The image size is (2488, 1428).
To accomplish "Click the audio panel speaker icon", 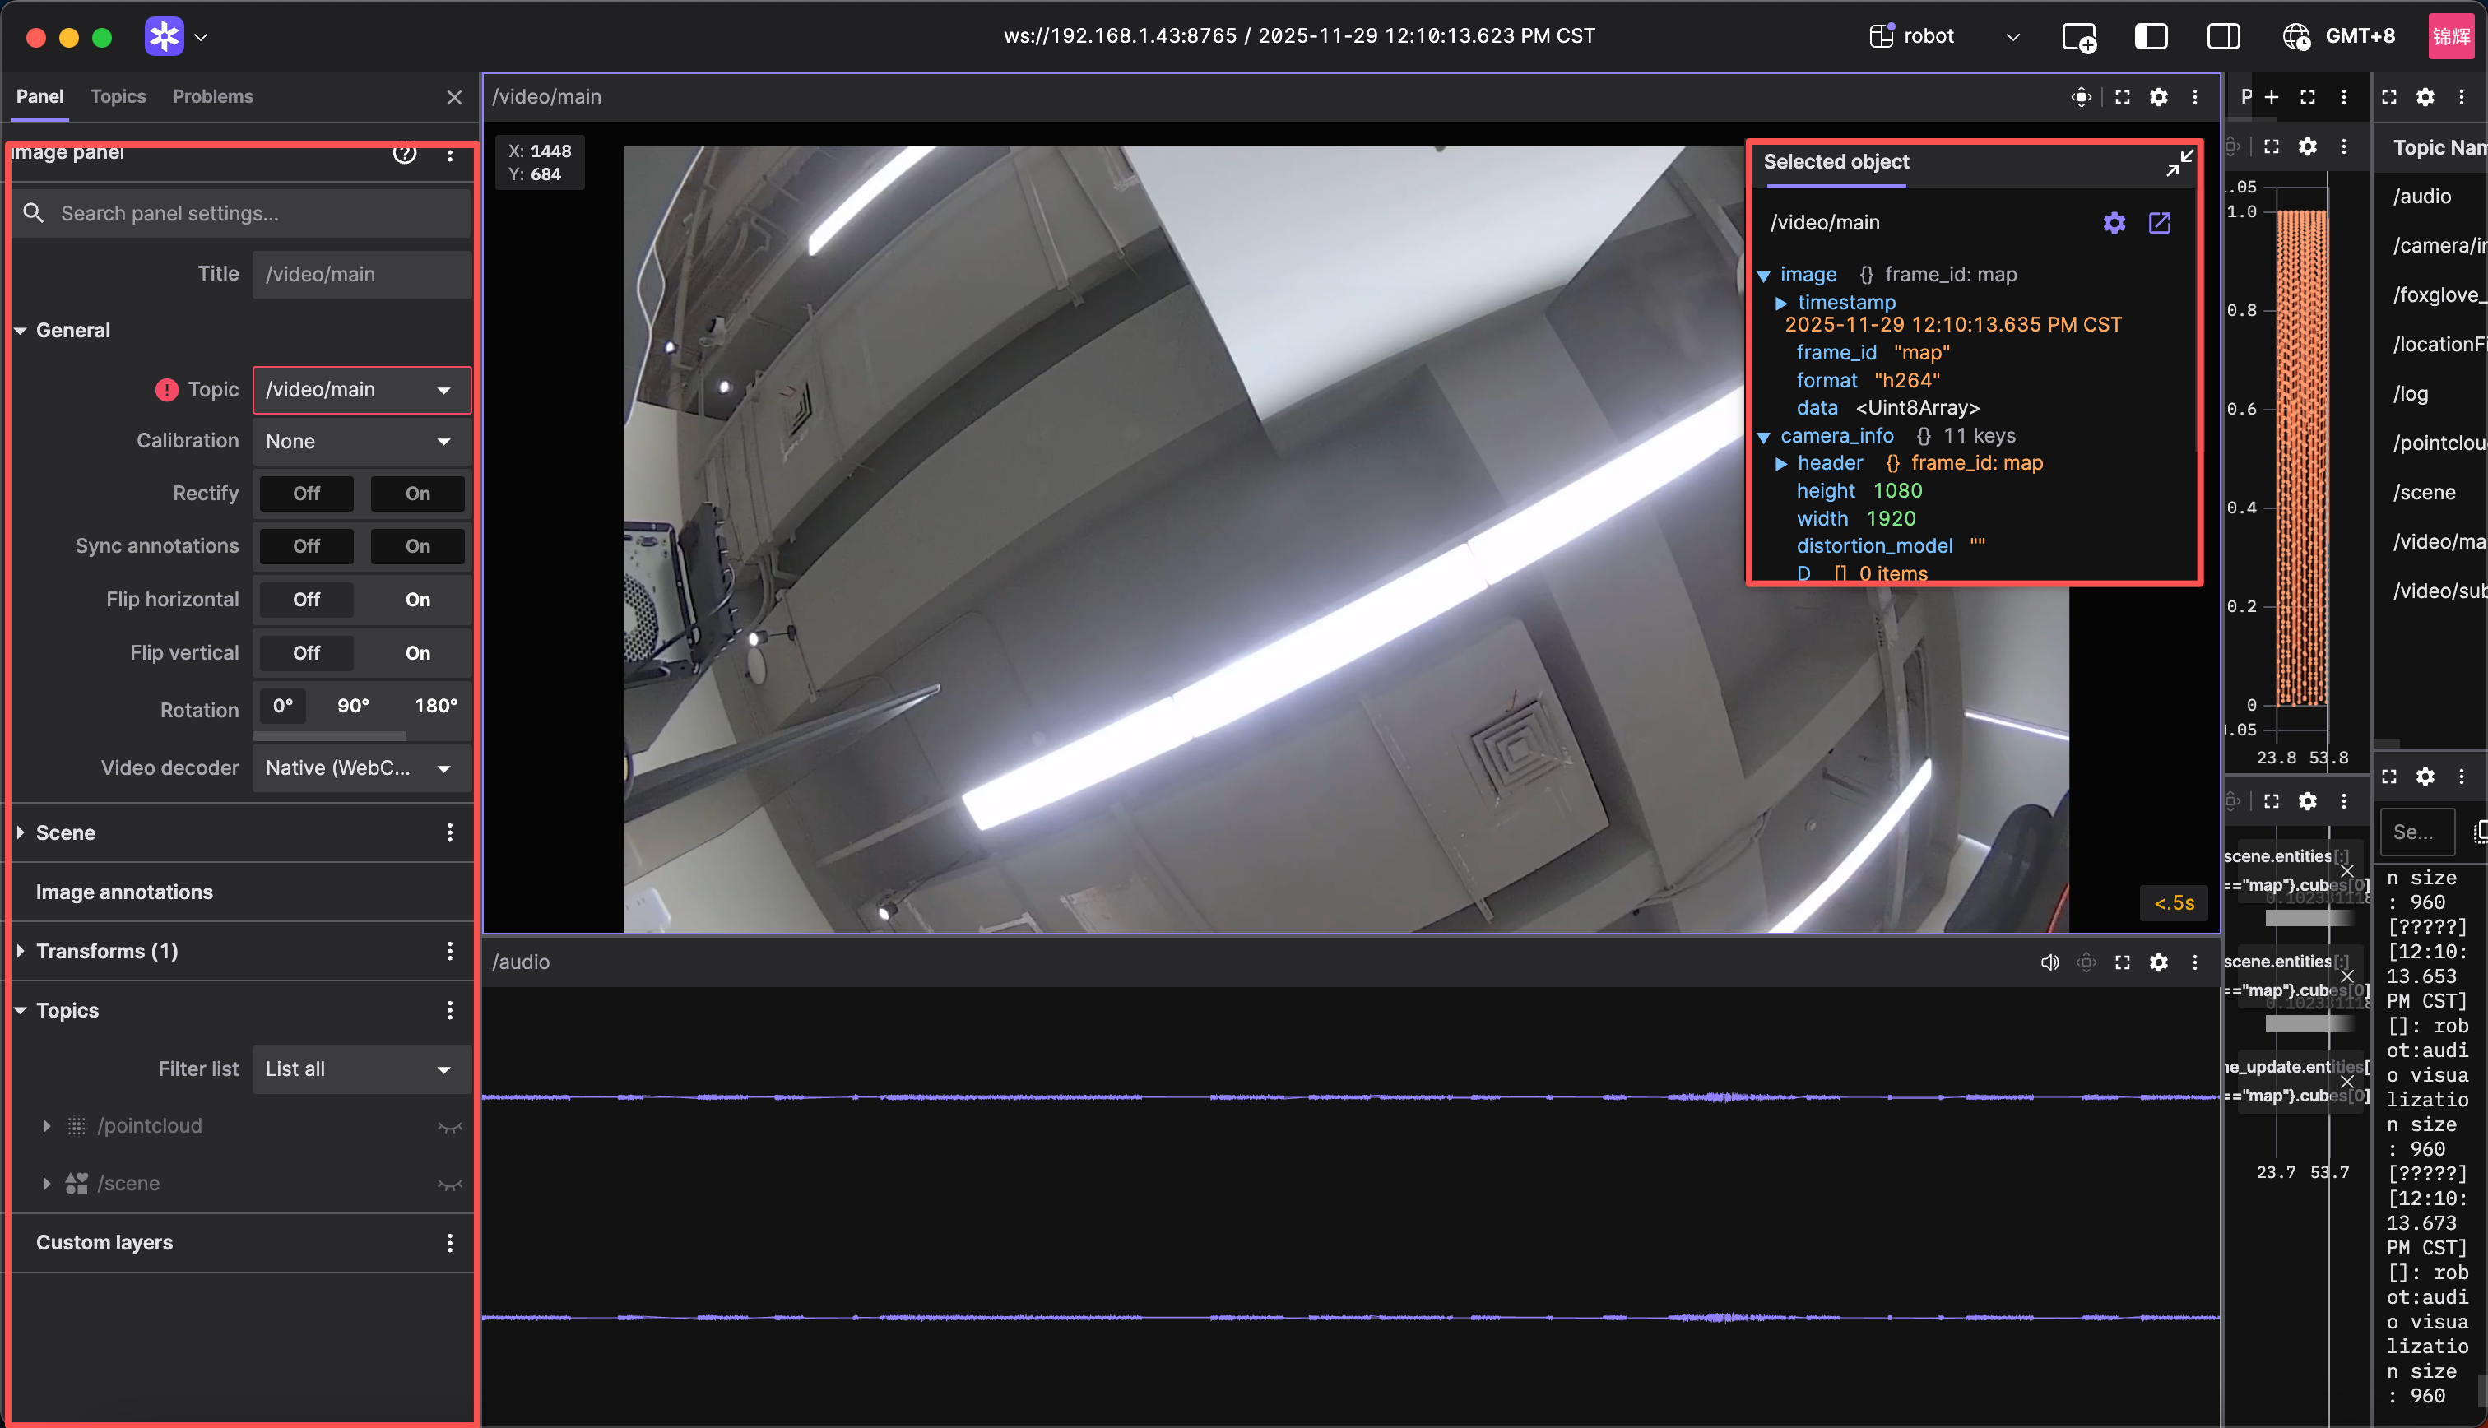I will (2049, 962).
